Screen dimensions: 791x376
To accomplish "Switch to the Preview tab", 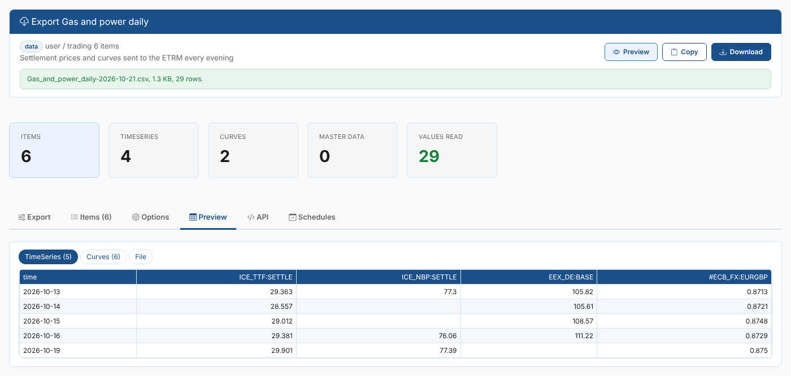I will 208,217.
